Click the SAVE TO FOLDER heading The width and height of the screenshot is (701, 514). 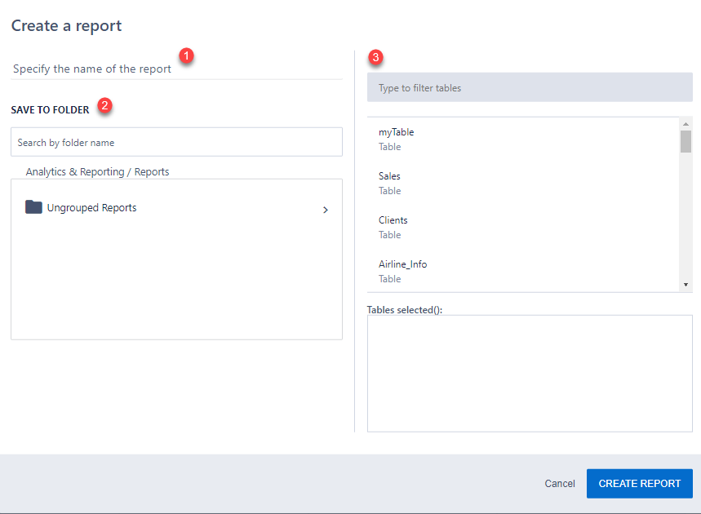click(x=50, y=110)
